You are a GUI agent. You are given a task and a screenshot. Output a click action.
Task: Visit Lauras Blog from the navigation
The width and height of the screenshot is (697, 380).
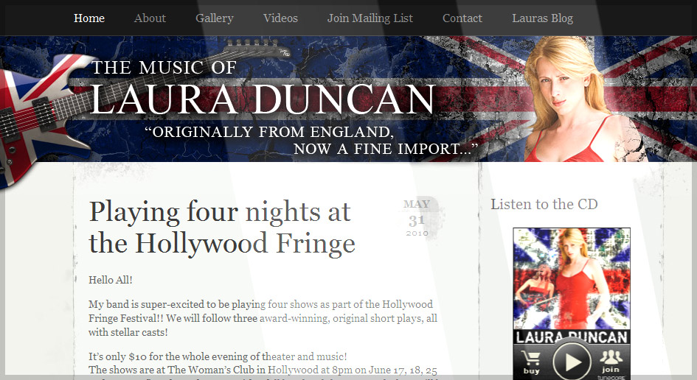542,18
